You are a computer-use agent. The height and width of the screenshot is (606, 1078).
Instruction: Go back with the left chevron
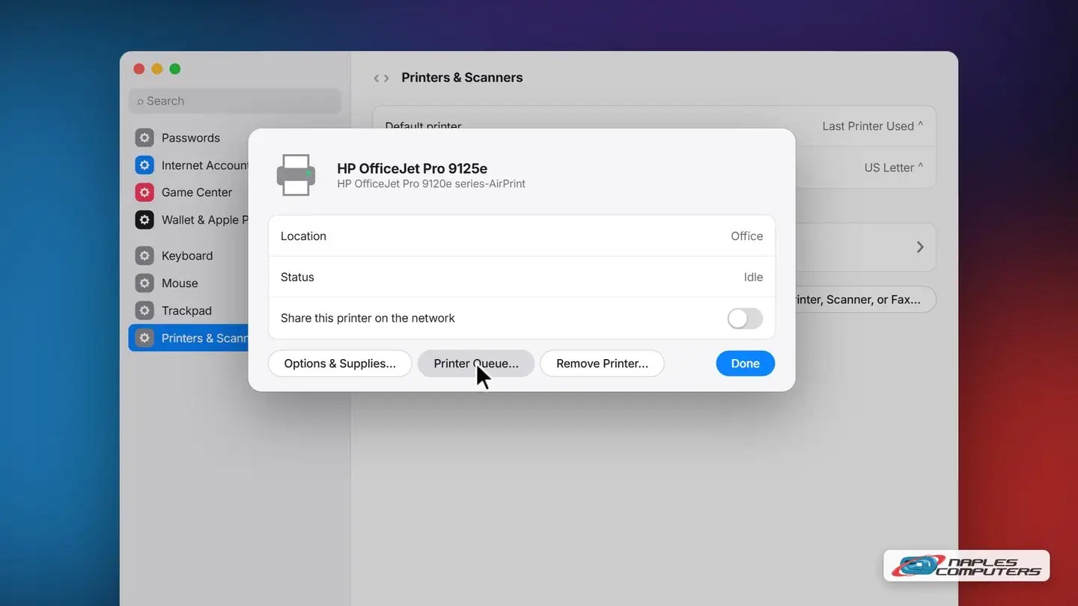tap(377, 78)
